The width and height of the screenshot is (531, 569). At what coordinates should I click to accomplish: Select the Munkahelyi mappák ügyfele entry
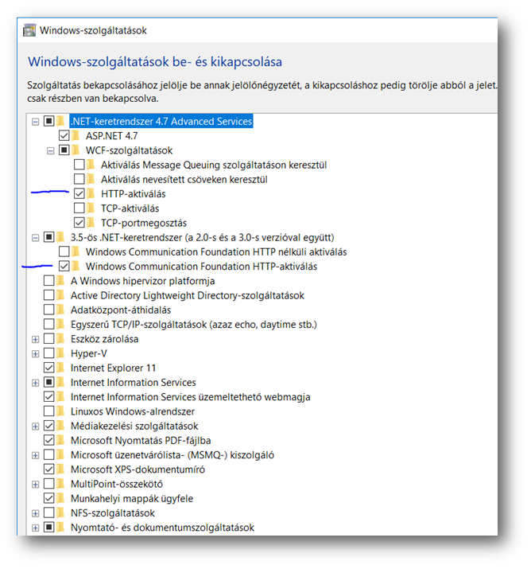131,499
